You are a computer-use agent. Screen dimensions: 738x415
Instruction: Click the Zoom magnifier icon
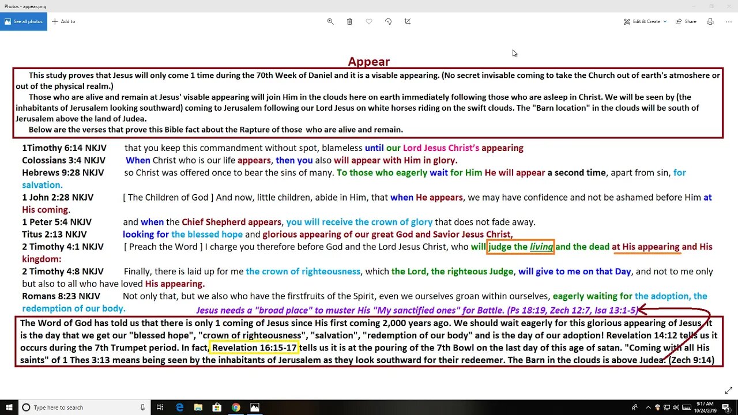click(x=330, y=21)
